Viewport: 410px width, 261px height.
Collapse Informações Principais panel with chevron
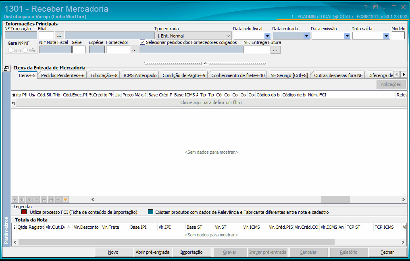[205, 63]
